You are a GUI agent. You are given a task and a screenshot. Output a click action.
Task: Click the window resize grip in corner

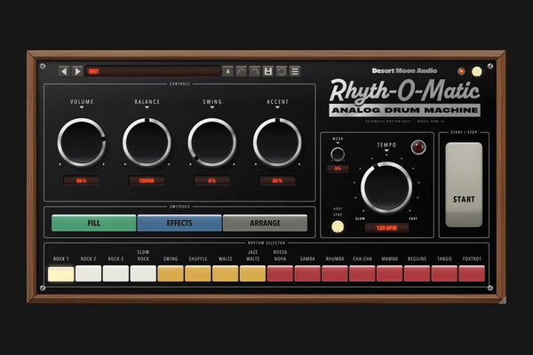tap(503, 300)
